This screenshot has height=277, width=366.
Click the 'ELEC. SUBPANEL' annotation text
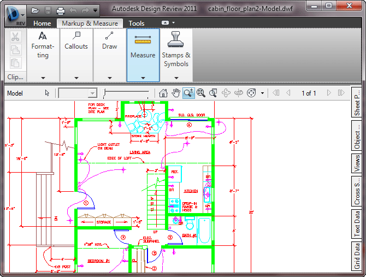point(151,240)
